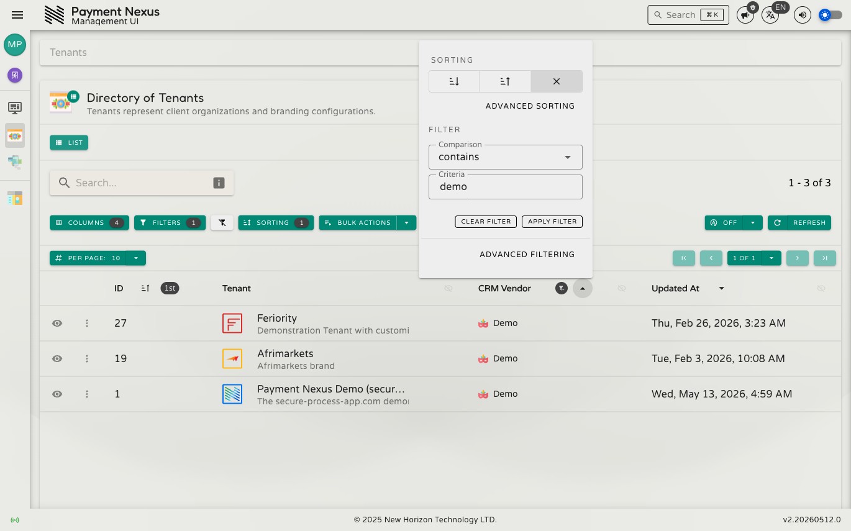Click the purple sidebar badge icon
Image resolution: width=851 pixels, height=531 pixels.
15,75
